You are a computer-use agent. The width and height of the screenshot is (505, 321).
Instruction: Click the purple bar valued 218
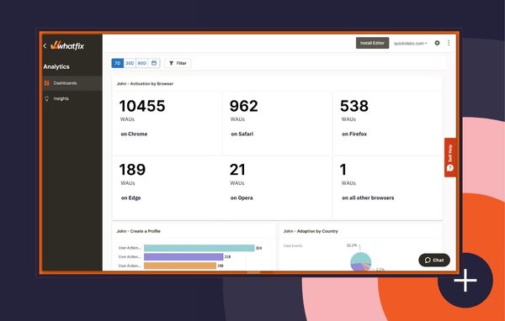tap(183, 256)
